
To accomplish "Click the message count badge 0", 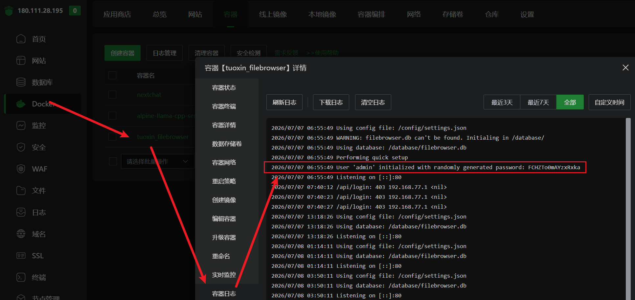I will click(x=75, y=11).
